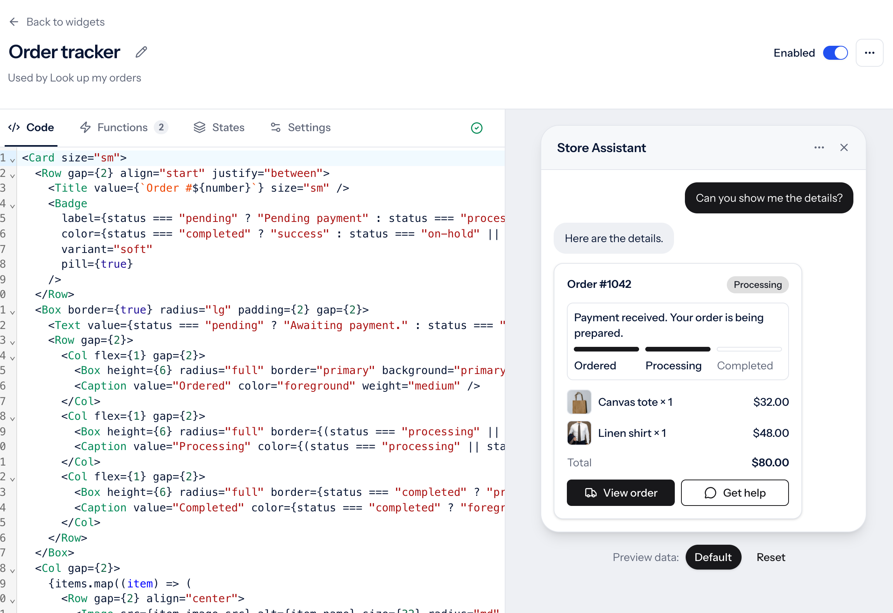Select the Default preview data option
The image size is (893, 613).
click(713, 557)
